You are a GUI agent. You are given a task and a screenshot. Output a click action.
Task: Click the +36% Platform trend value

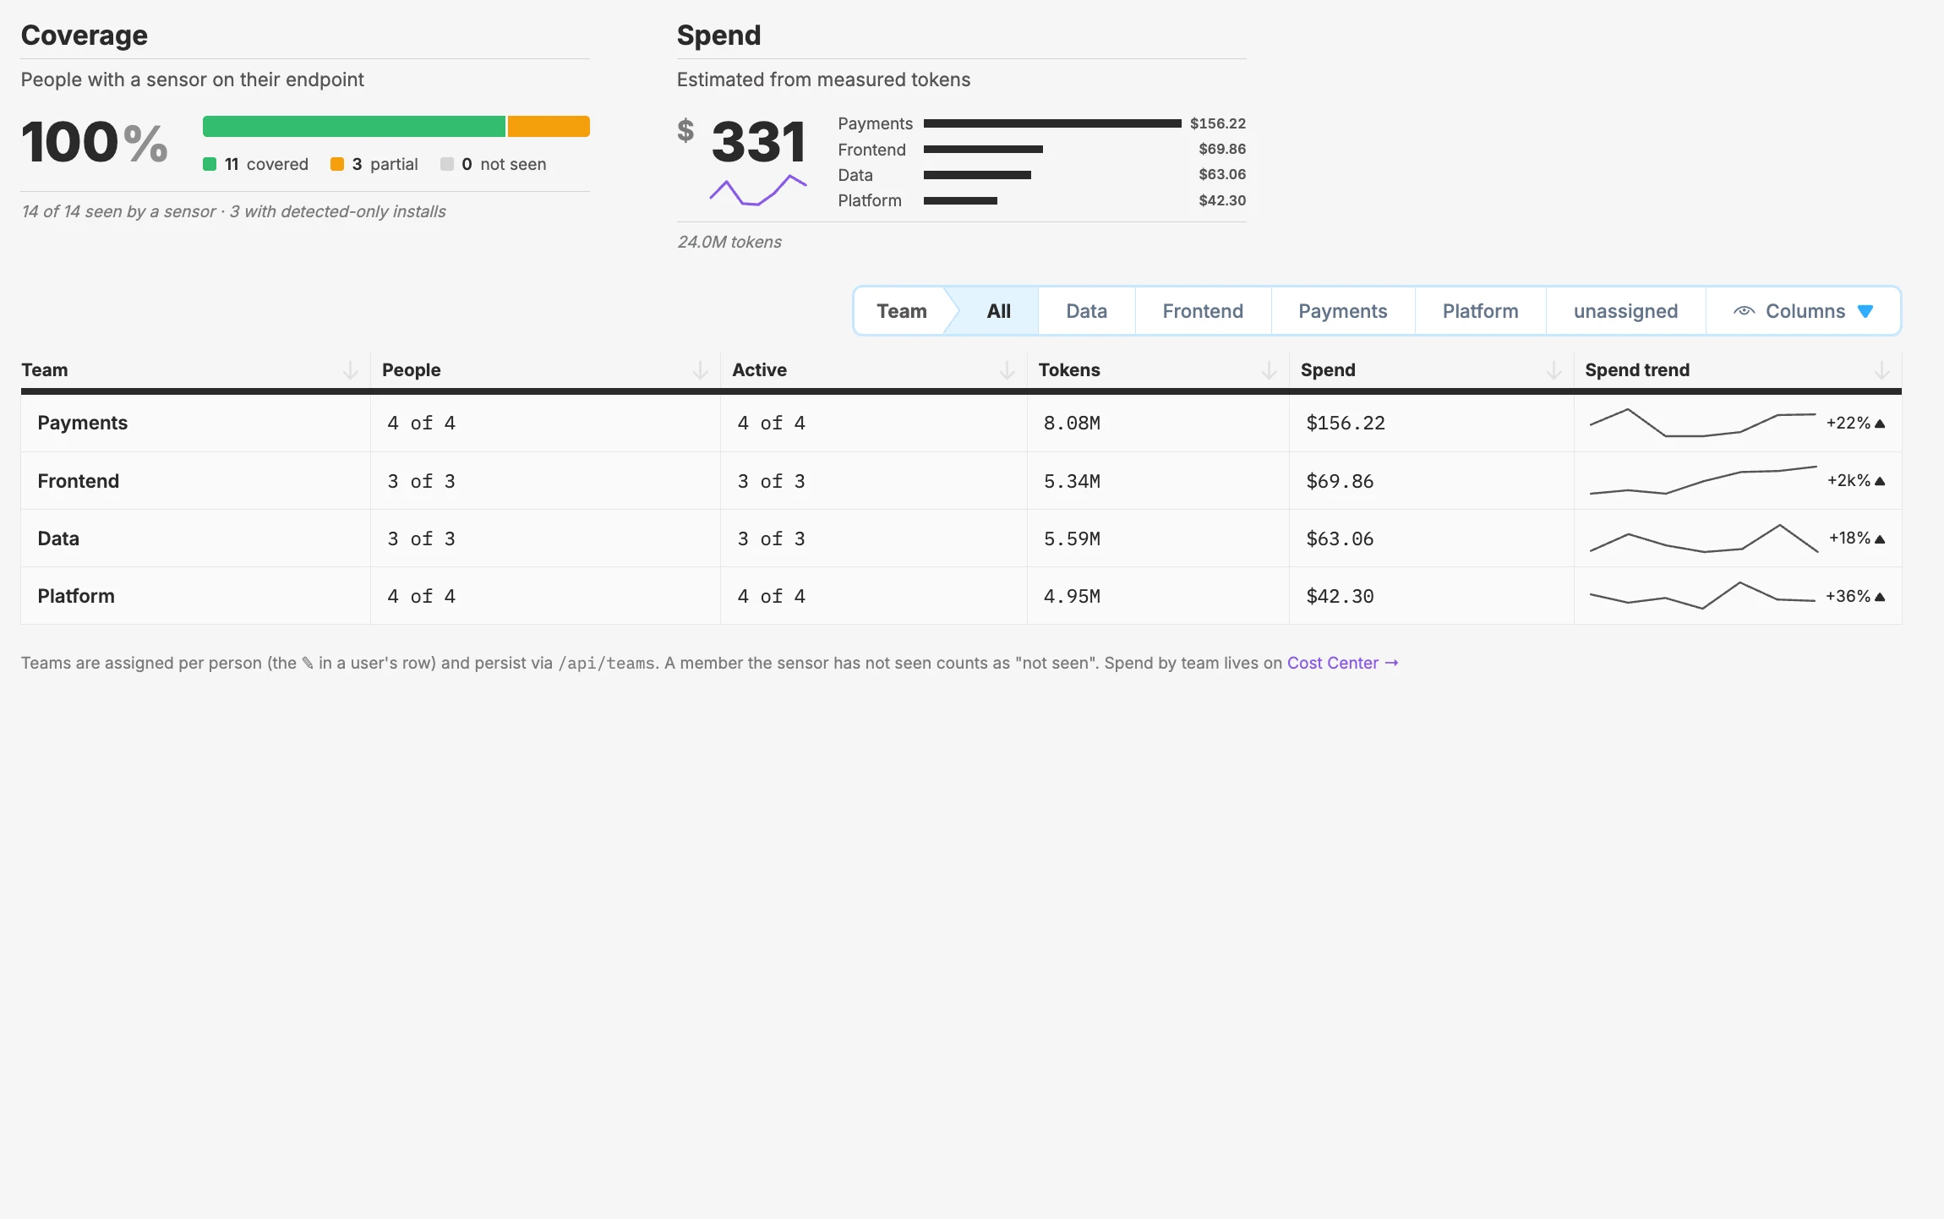pyautogui.click(x=1848, y=596)
